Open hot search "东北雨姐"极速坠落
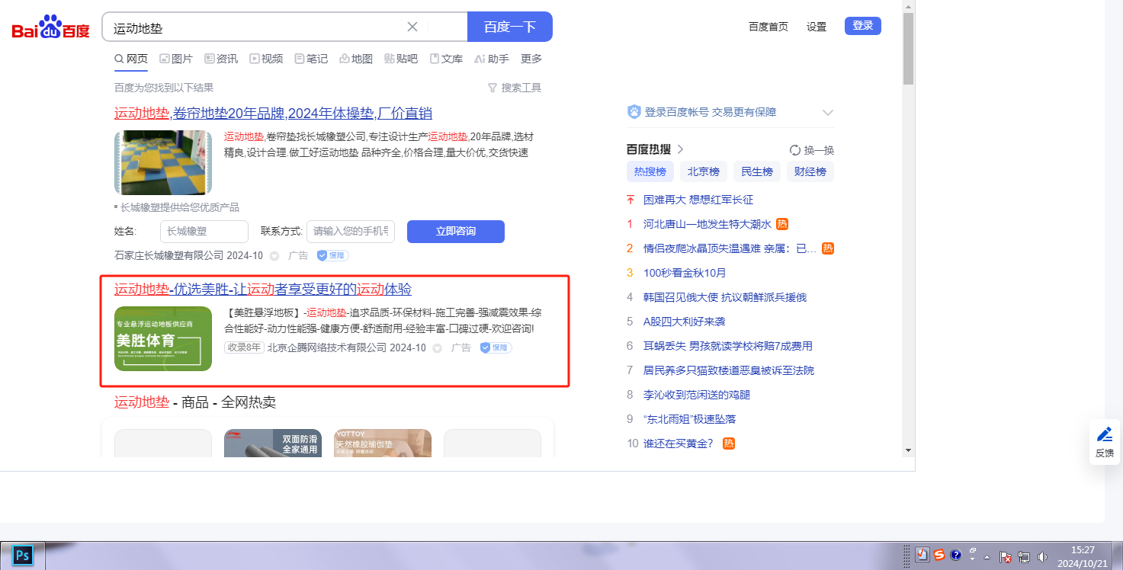The width and height of the screenshot is (1123, 570). [x=689, y=419]
